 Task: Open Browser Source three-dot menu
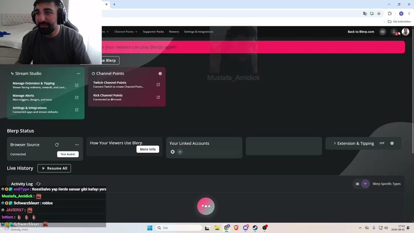click(x=77, y=145)
